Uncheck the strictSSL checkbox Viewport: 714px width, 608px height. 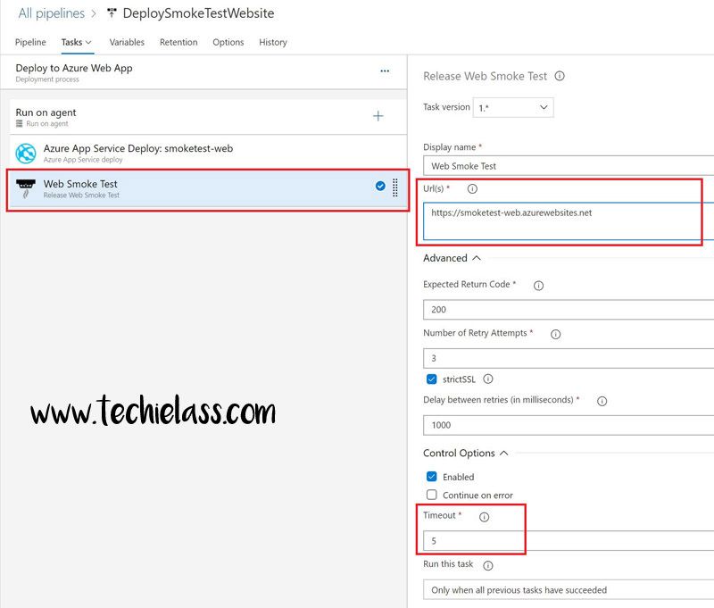click(x=431, y=379)
